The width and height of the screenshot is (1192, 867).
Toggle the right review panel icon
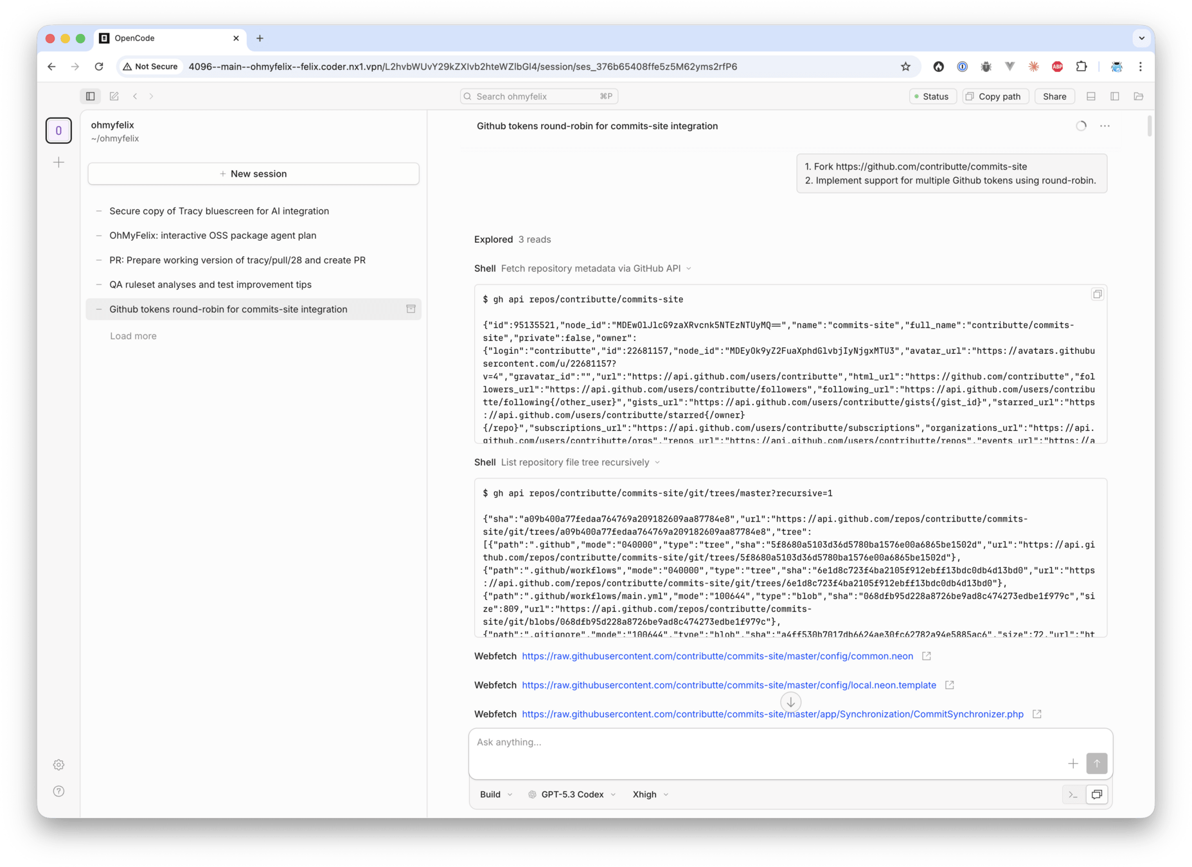[1115, 96]
